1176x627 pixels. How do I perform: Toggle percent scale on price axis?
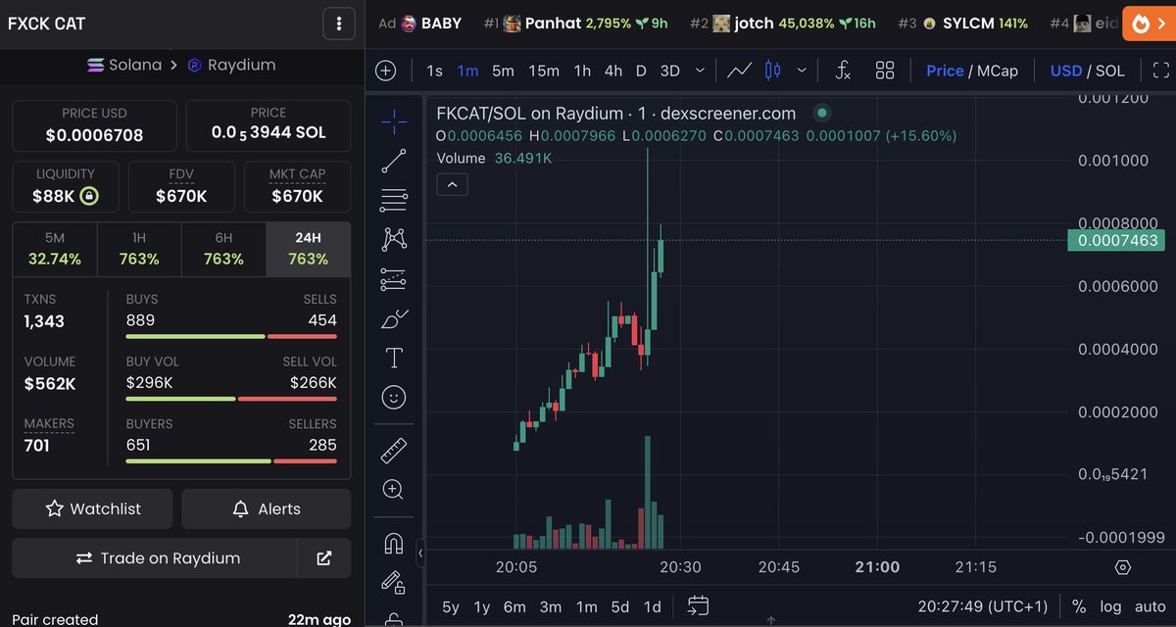pos(1079,606)
